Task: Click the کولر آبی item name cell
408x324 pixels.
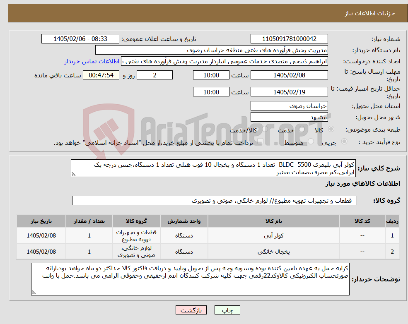Action: (x=274, y=235)
